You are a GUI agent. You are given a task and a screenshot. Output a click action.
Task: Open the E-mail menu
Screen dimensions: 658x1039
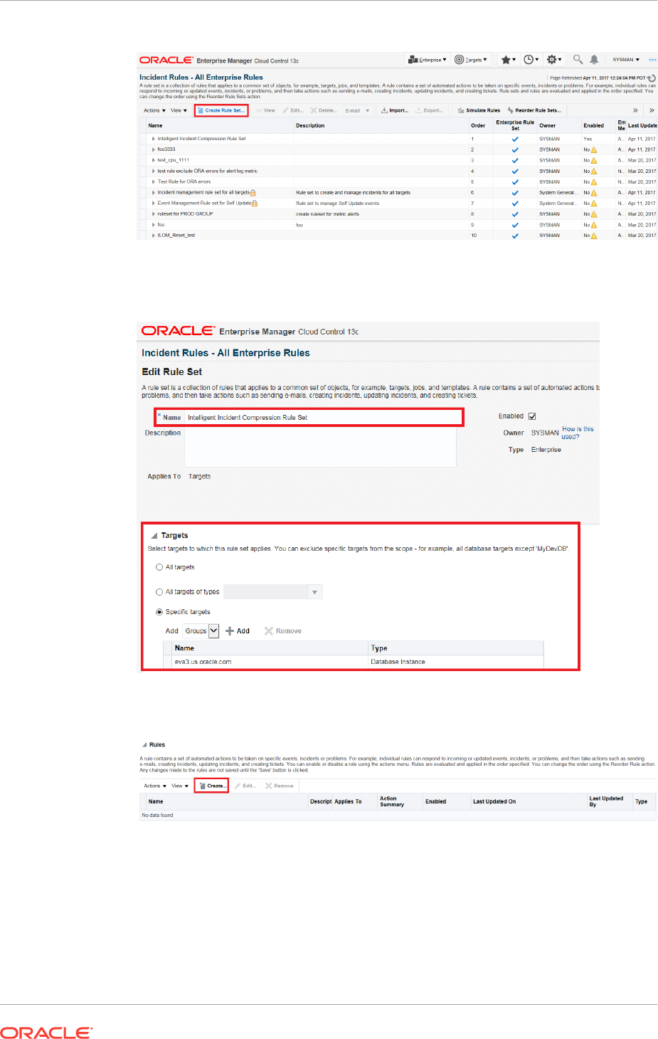click(358, 110)
